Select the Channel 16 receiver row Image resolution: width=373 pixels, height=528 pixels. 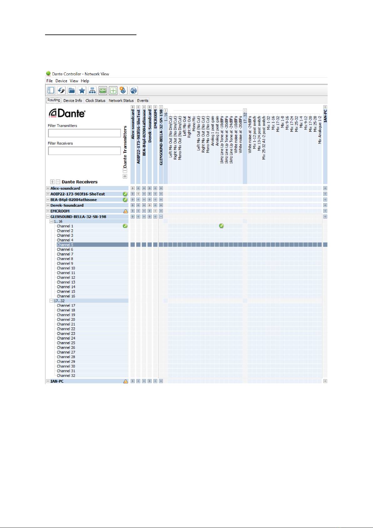pos(92,296)
